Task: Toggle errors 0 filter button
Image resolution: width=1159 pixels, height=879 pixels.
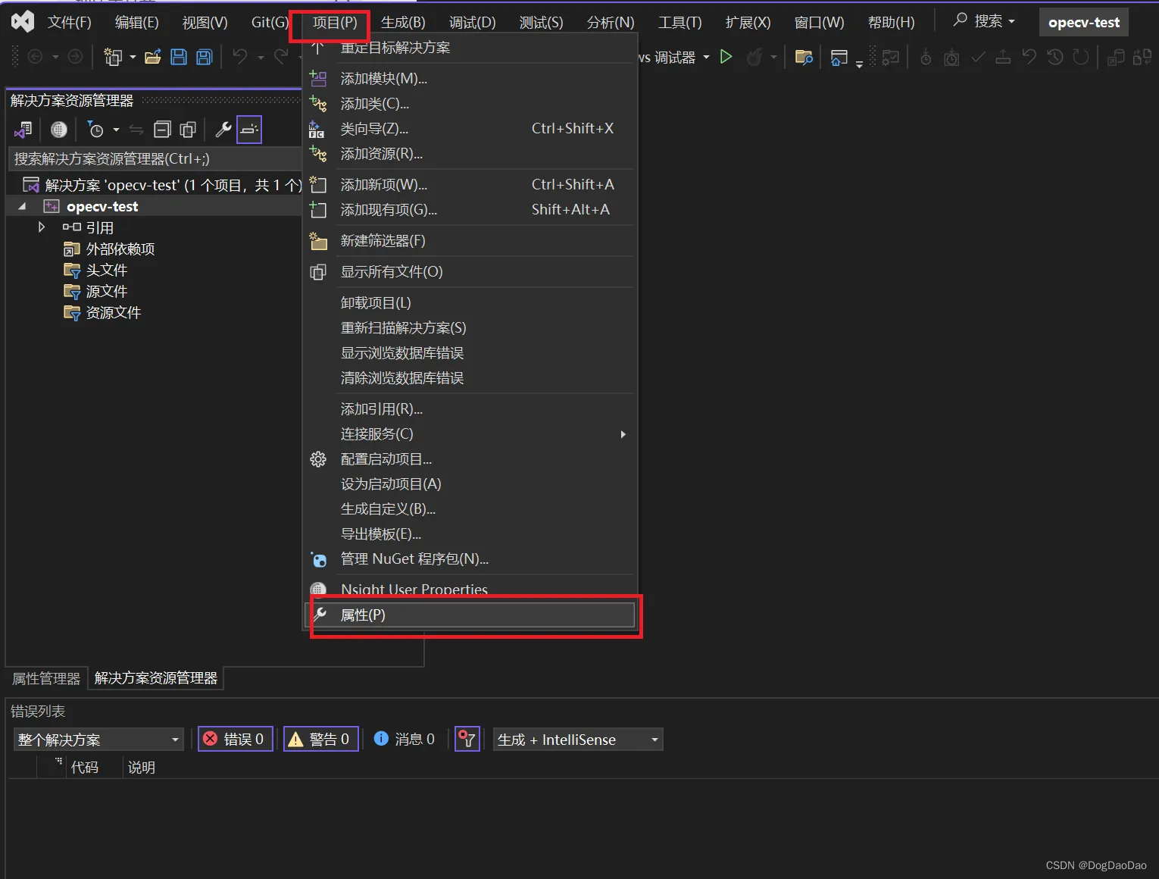Action: coord(235,739)
